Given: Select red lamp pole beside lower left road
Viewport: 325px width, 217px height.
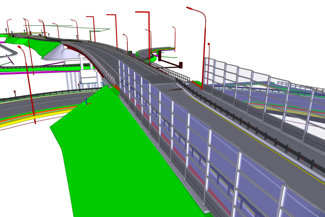Looking at the screenshot, I should click(28, 81).
